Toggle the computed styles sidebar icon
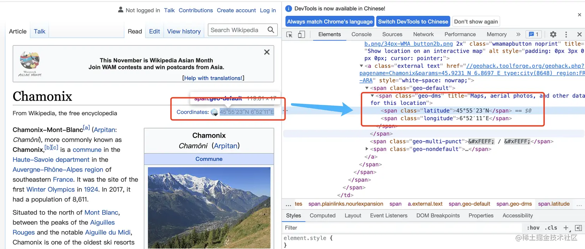585x249 pixels. (578, 228)
